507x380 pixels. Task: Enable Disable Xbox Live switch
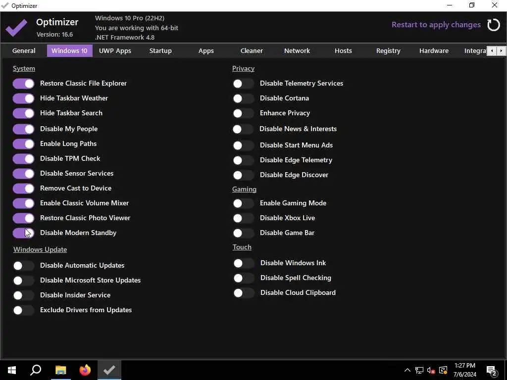pos(243,218)
